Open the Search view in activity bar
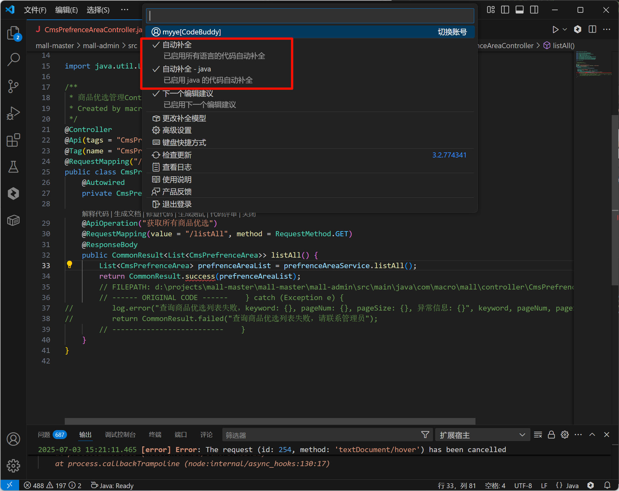This screenshot has width=619, height=491. pyautogui.click(x=13, y=59)
